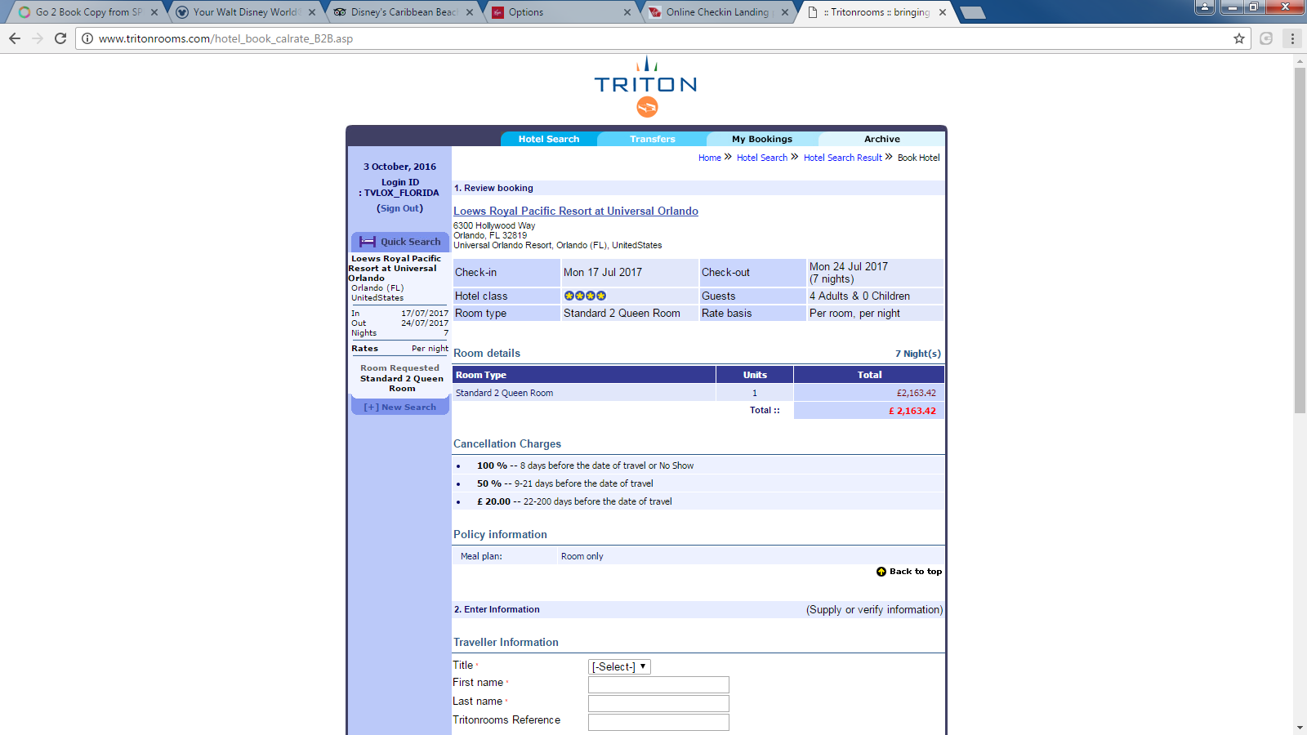Click the scrollbar down arrow
Viewport: 1307px width, 735px height.
point(1300,728)
